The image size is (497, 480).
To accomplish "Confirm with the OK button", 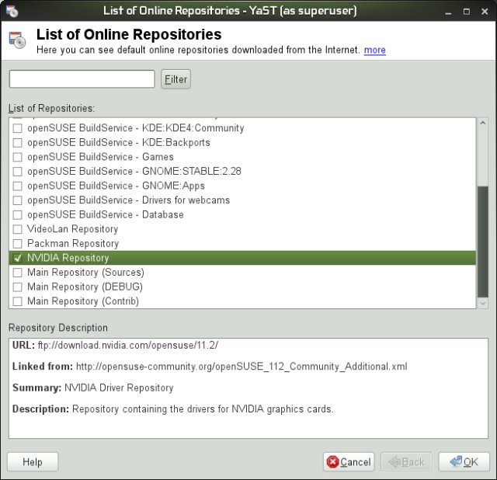I will pyautogui.click(x=464, y=462).
